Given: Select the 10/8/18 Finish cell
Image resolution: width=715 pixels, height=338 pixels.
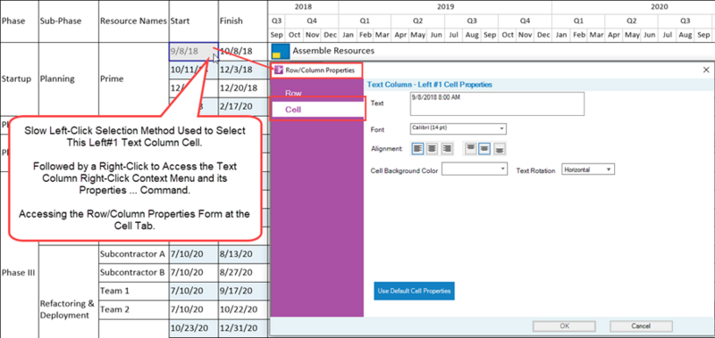Looking at the screenshot, I should [x=242, y=52].
